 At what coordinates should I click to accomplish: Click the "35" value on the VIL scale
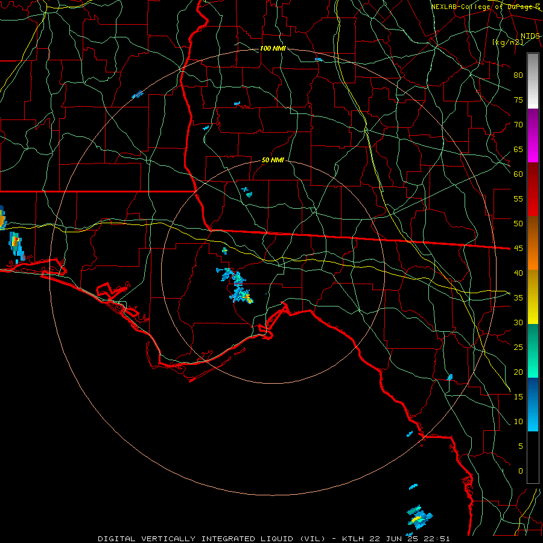[x=518, y=298]
